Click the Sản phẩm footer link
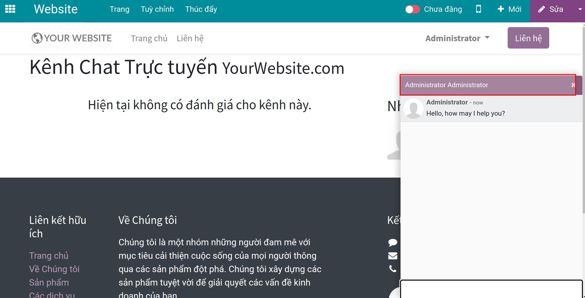585x298 pixels. 49,282
